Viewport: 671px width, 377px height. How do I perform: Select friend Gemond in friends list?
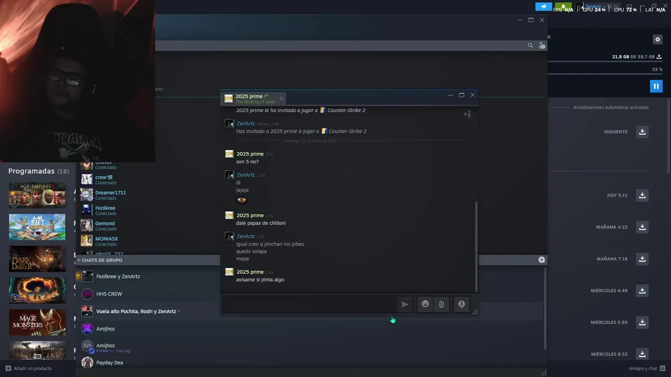(x=105, y=226)
